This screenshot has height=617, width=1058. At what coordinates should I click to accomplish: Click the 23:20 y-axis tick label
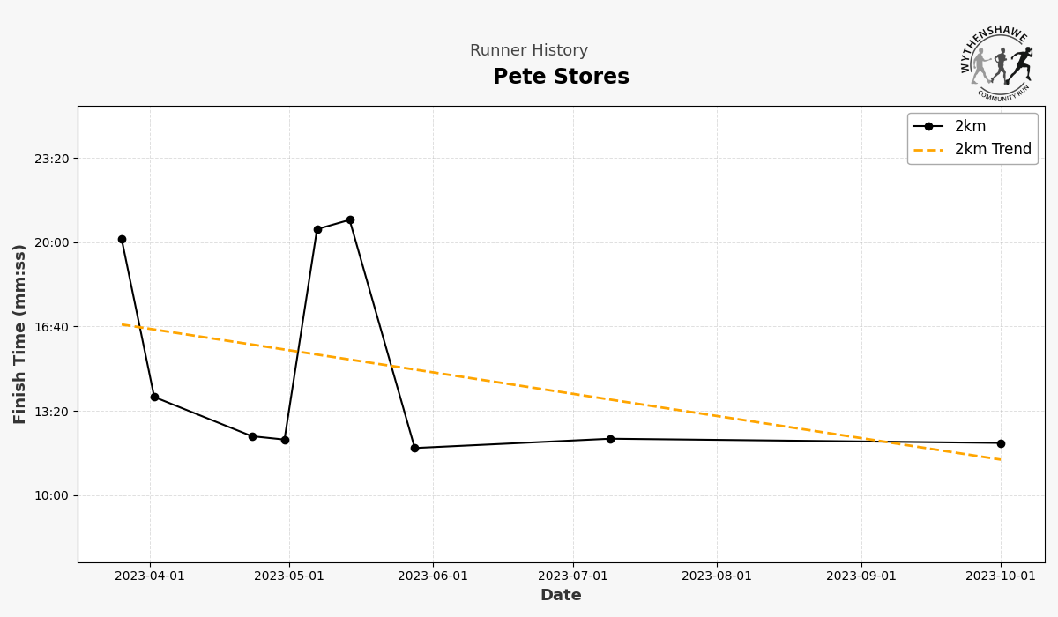[51, 159]
